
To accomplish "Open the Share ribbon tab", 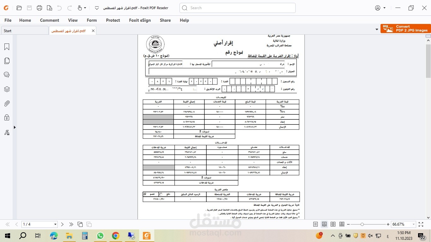I will [165, 20].
